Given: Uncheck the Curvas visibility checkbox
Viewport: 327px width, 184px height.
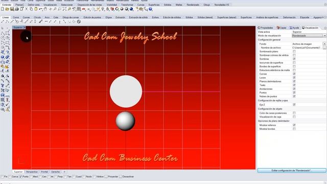Looking at the screenshot, I should 294,74.
